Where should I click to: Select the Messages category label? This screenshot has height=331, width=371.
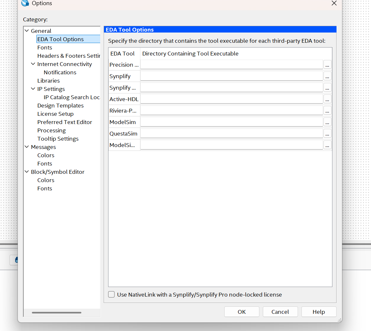tap(43, 147)
